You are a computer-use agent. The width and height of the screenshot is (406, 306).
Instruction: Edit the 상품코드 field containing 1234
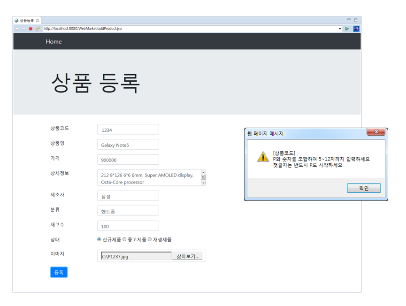(x=128, y=130)
